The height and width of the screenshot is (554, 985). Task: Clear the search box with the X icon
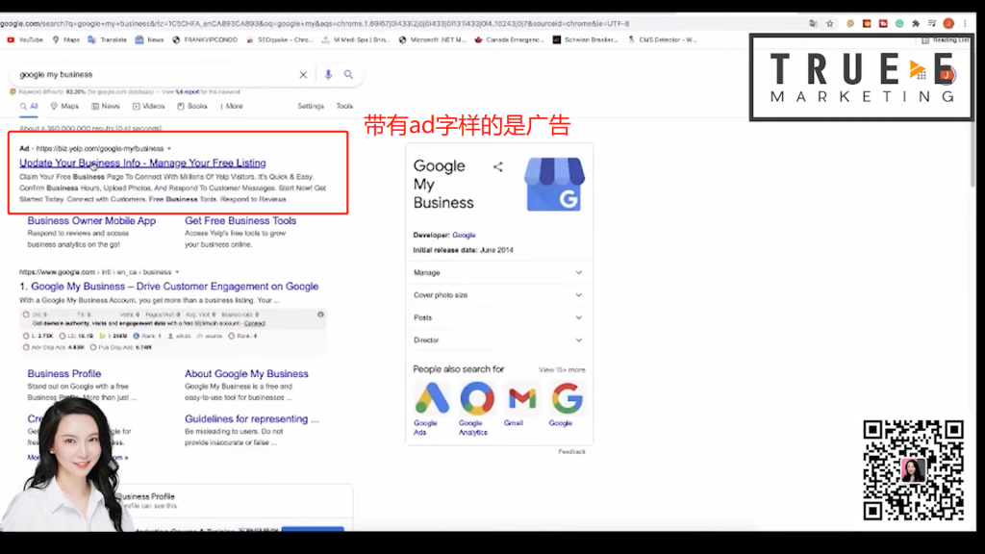[x=303, y=75]
